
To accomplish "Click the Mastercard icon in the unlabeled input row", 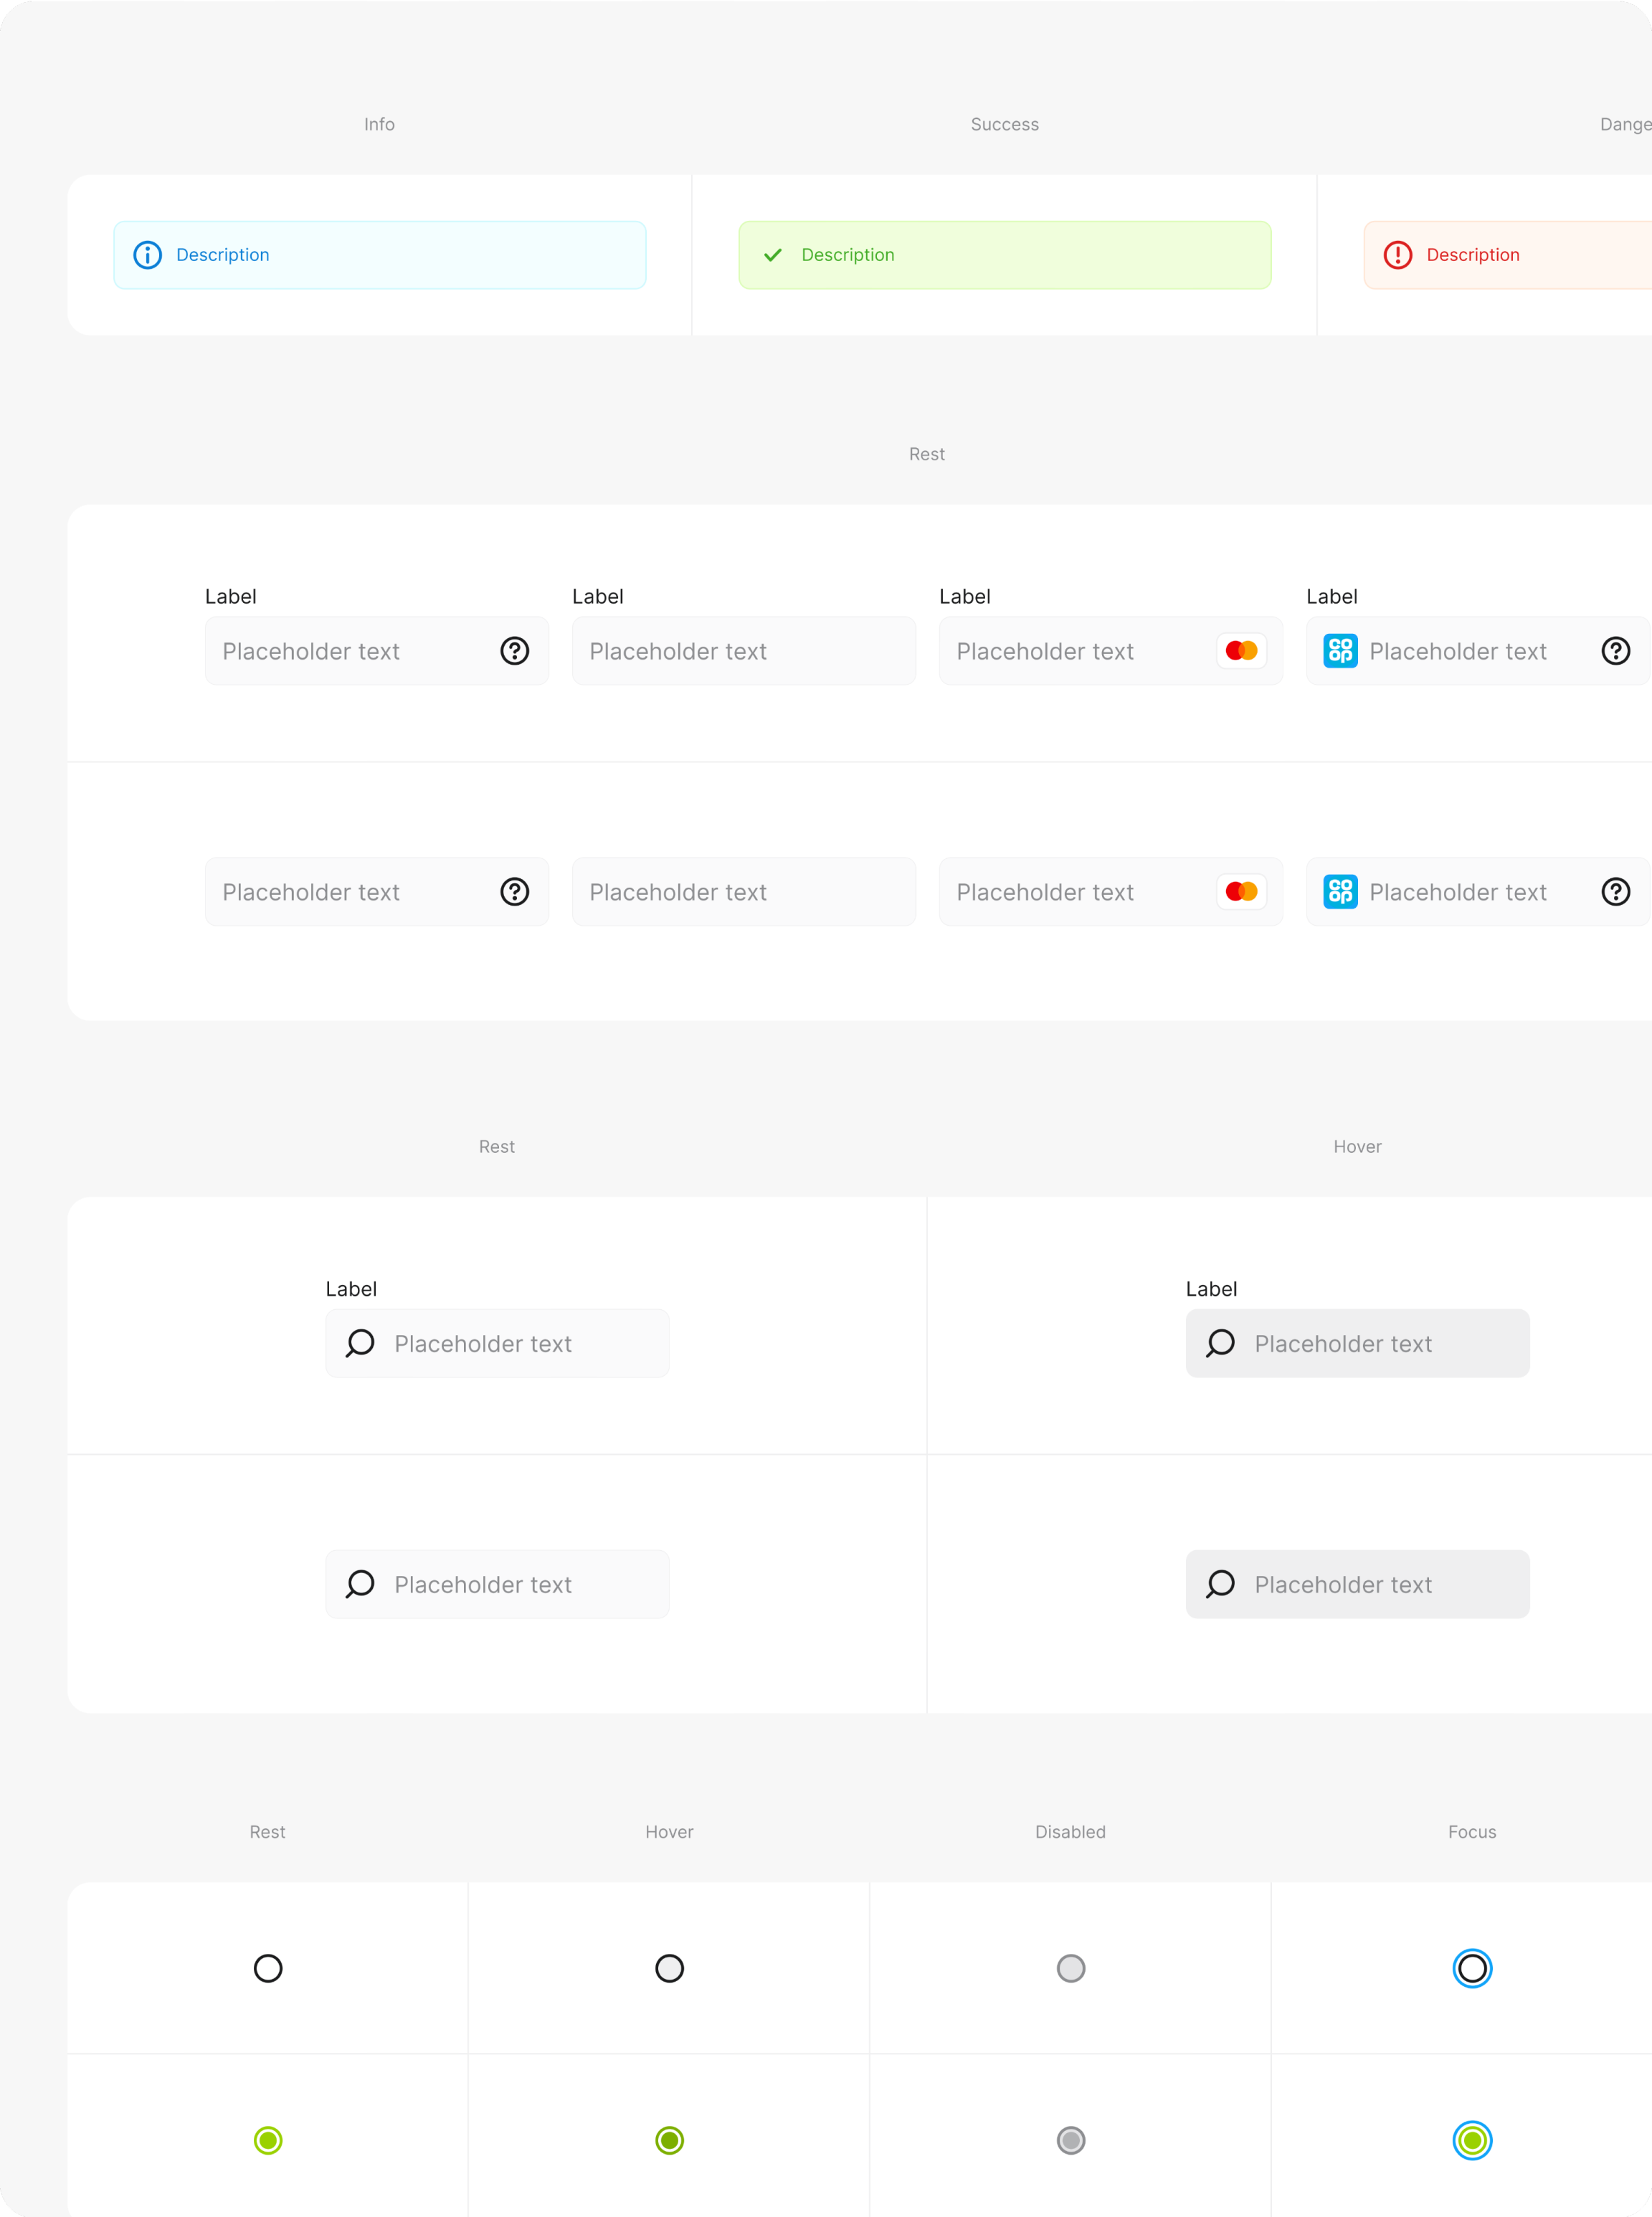I will [1241, 892].
